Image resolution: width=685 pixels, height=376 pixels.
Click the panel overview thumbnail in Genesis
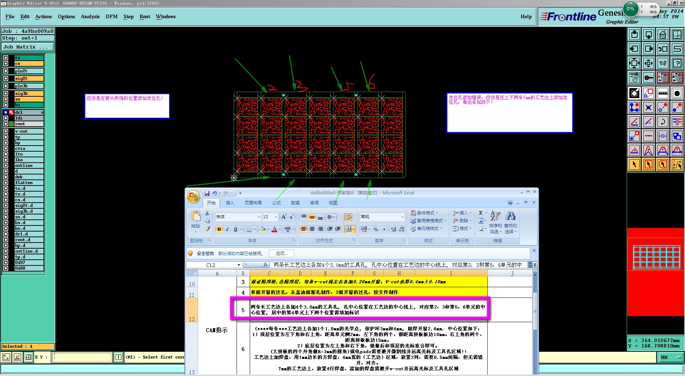pos(656,257)
